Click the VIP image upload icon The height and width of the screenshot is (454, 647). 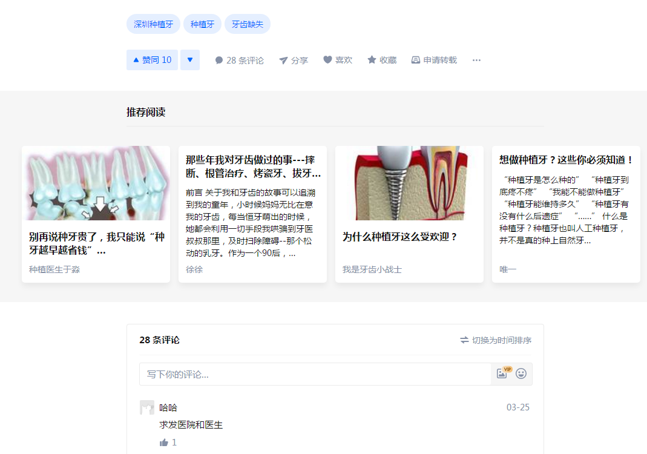pos(504,373)
